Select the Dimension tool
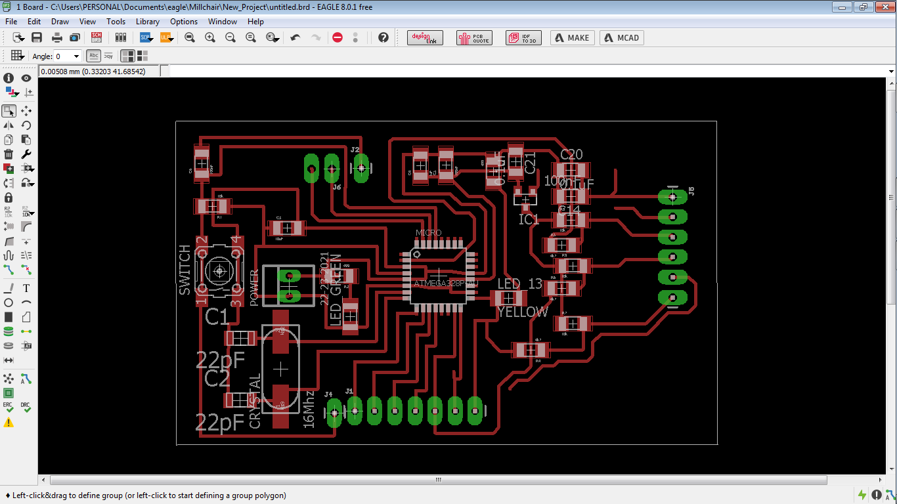 [9, 360]
